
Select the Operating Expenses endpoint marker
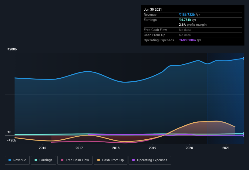(244, 135)
